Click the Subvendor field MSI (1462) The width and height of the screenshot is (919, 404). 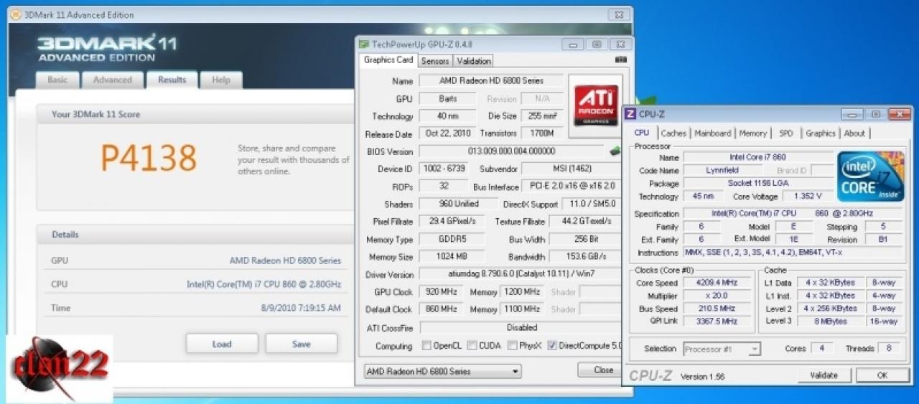(571, 169)
